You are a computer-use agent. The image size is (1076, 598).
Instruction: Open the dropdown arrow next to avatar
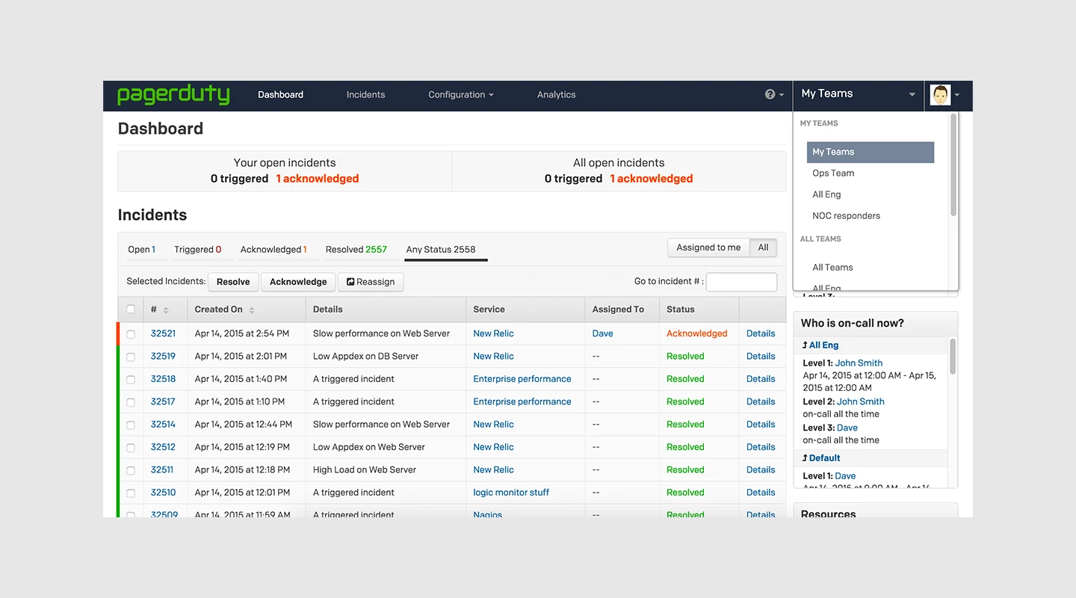coord(957,95)
